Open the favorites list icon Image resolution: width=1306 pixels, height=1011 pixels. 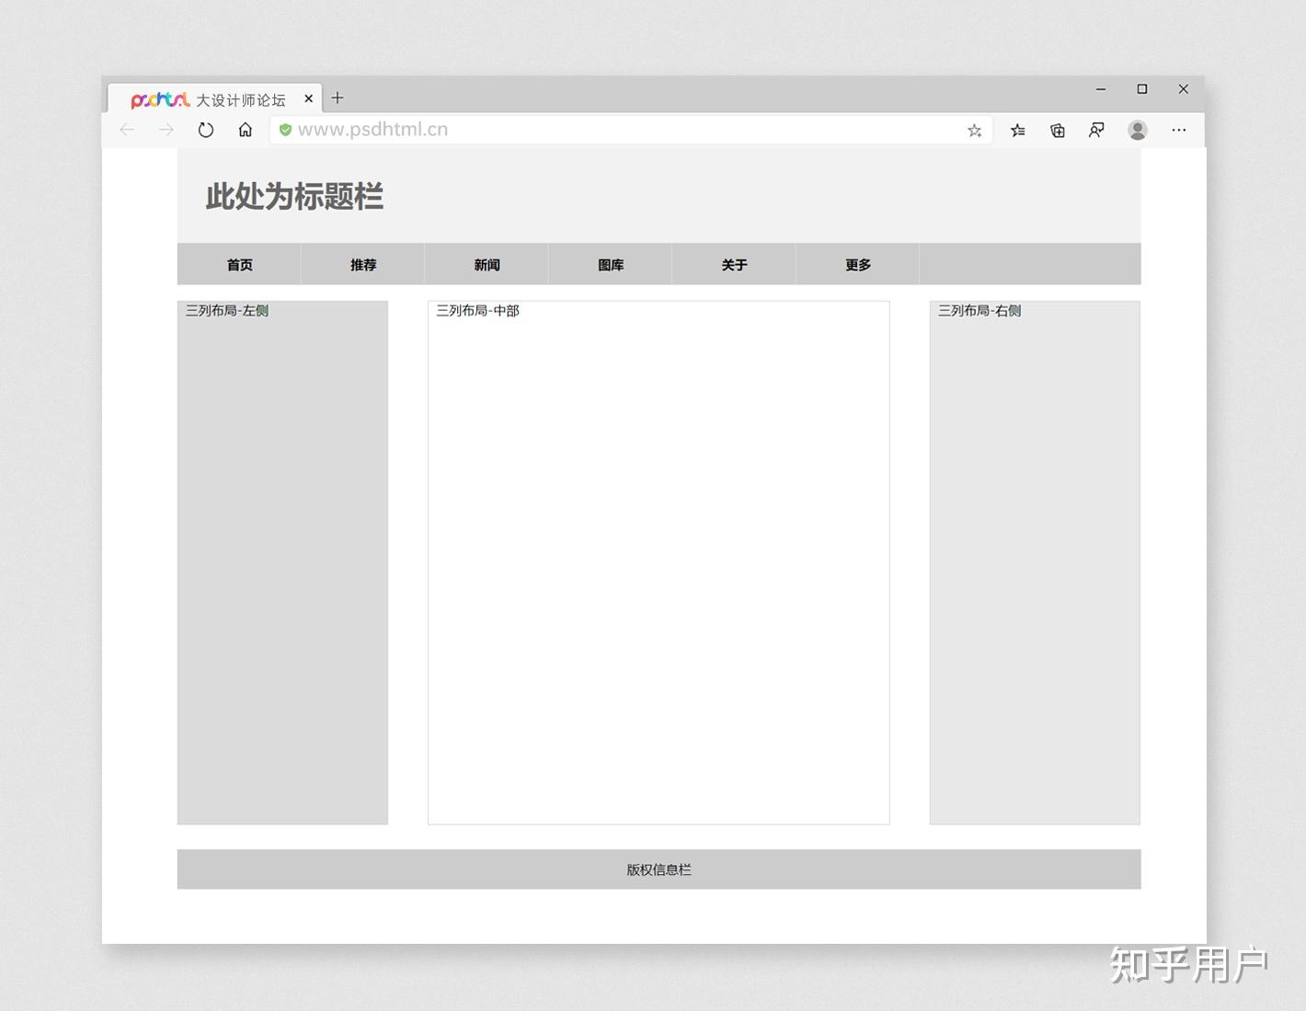1018,131
